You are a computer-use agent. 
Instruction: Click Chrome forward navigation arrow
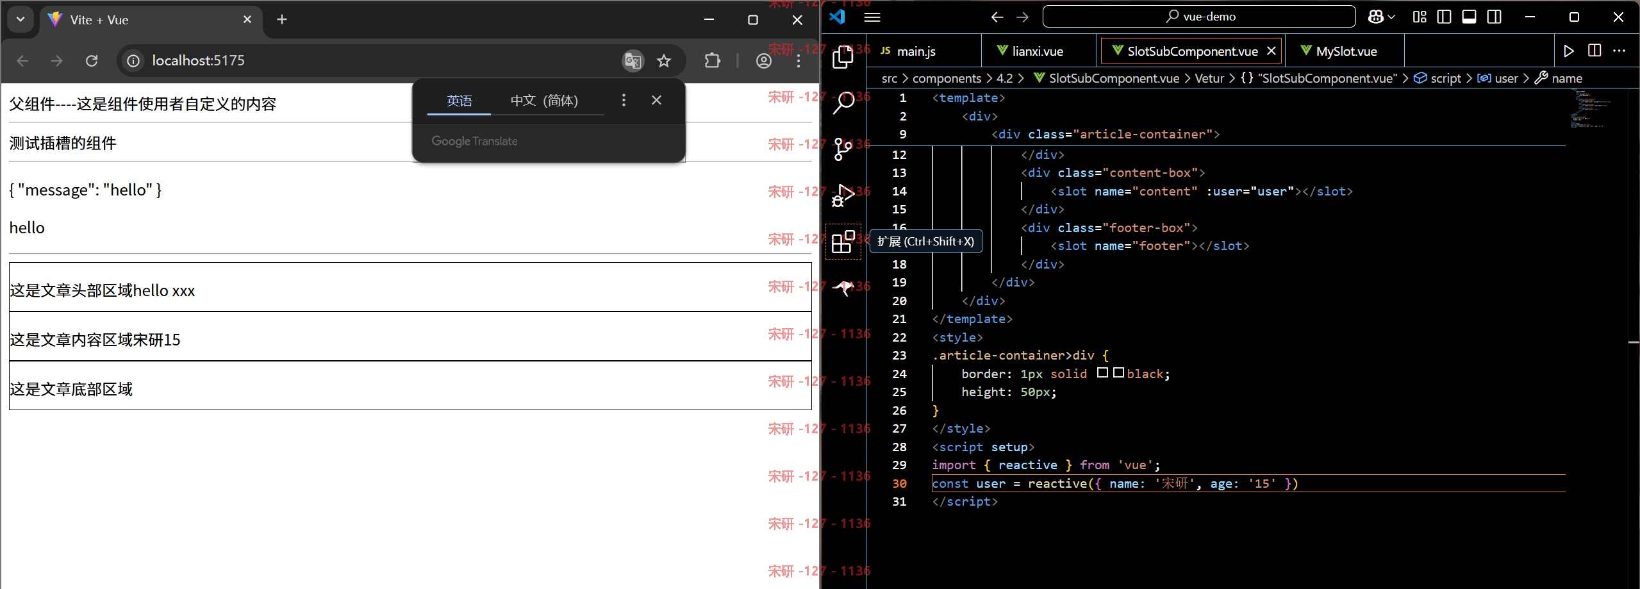(x=57, y=61)
